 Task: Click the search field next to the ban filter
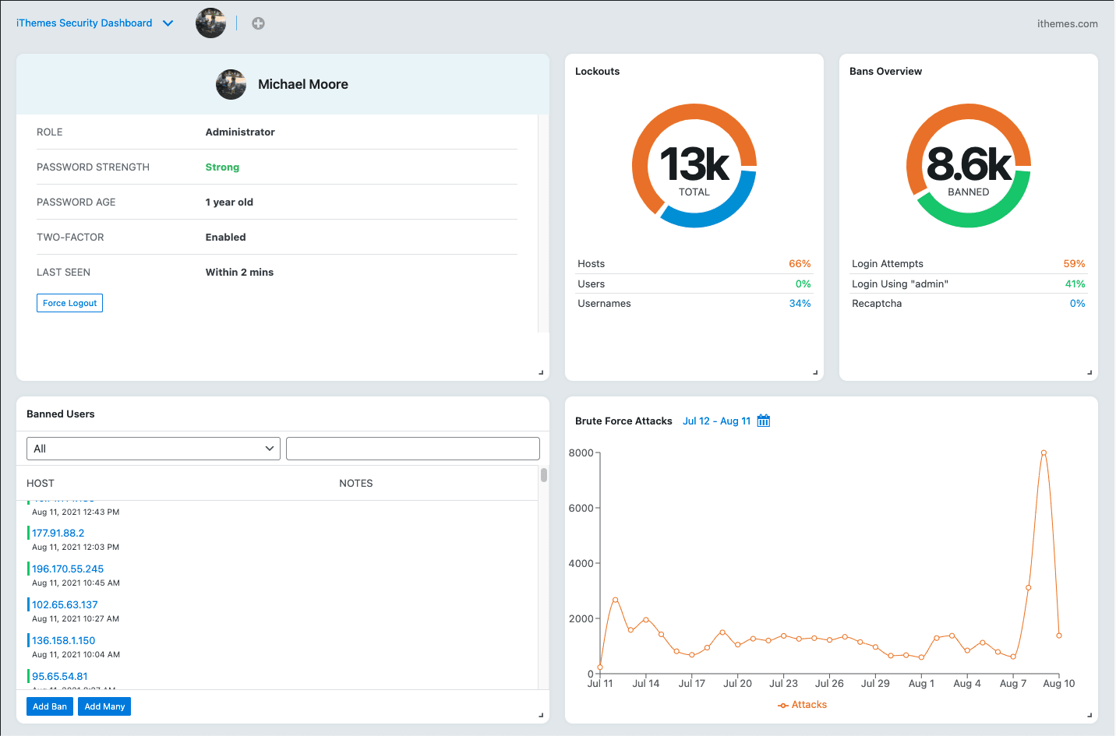412,448
